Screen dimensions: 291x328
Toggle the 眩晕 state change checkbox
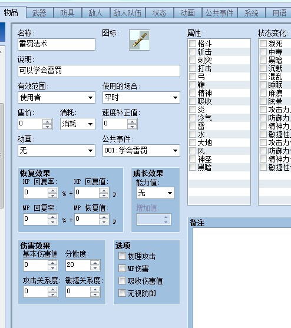pyautogui.click(x=263, y=101)
